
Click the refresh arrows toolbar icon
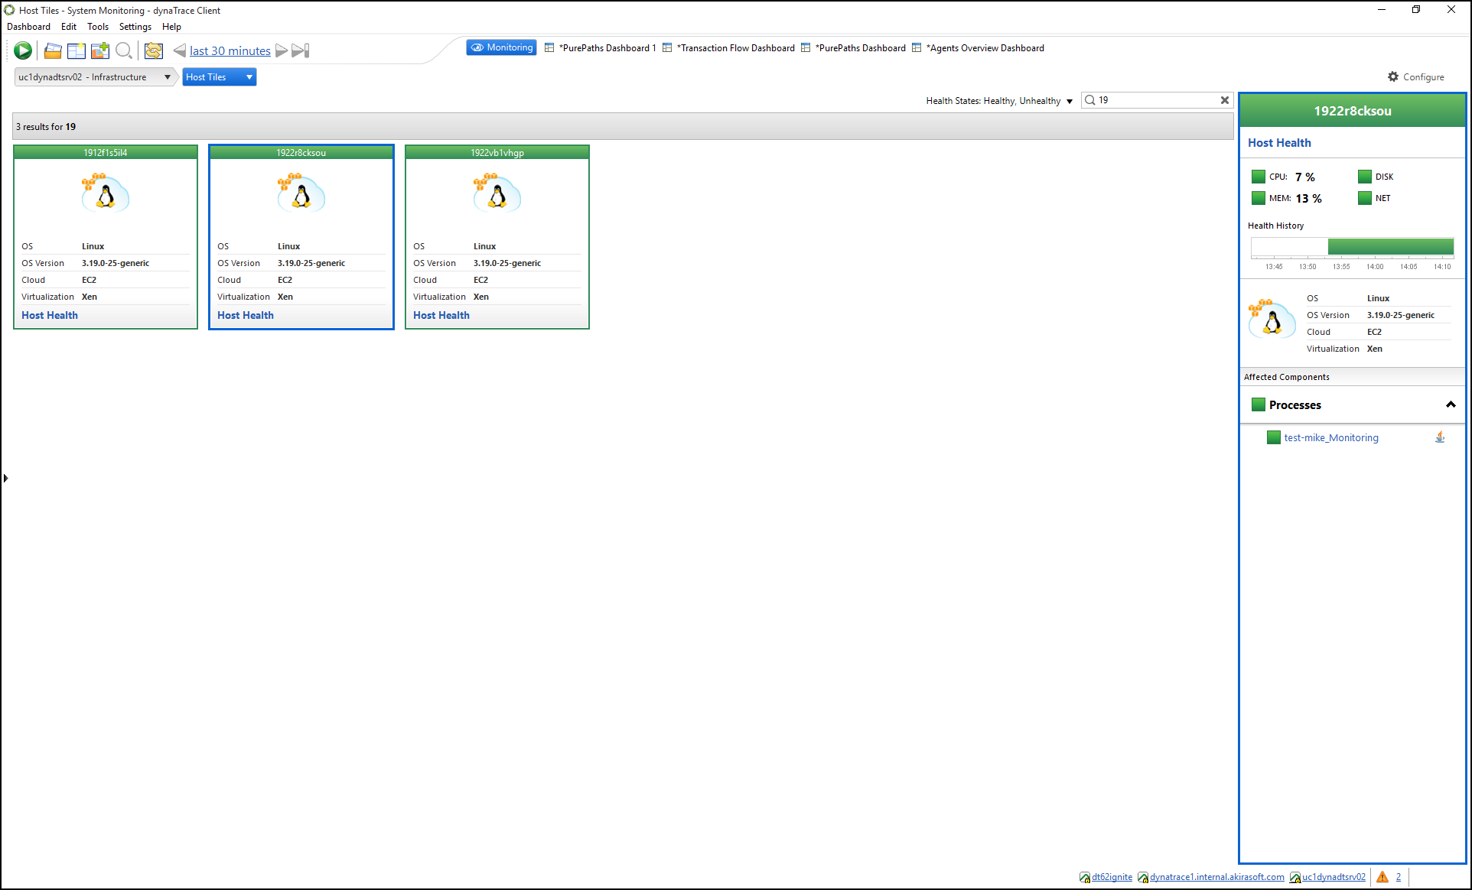point(154,50)
